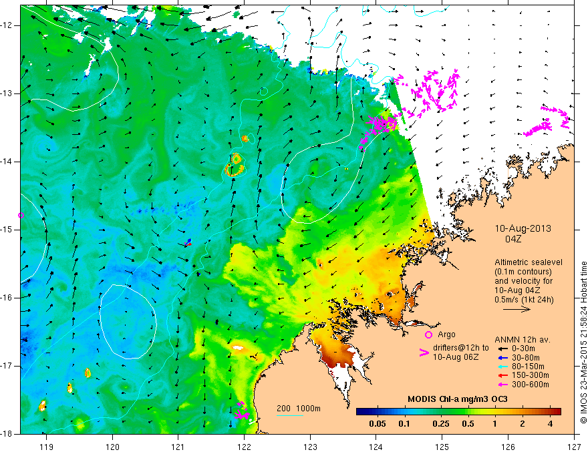Click the '30-80m' depth label
This screenshot has height=454, width=588.
click(526, 358)
